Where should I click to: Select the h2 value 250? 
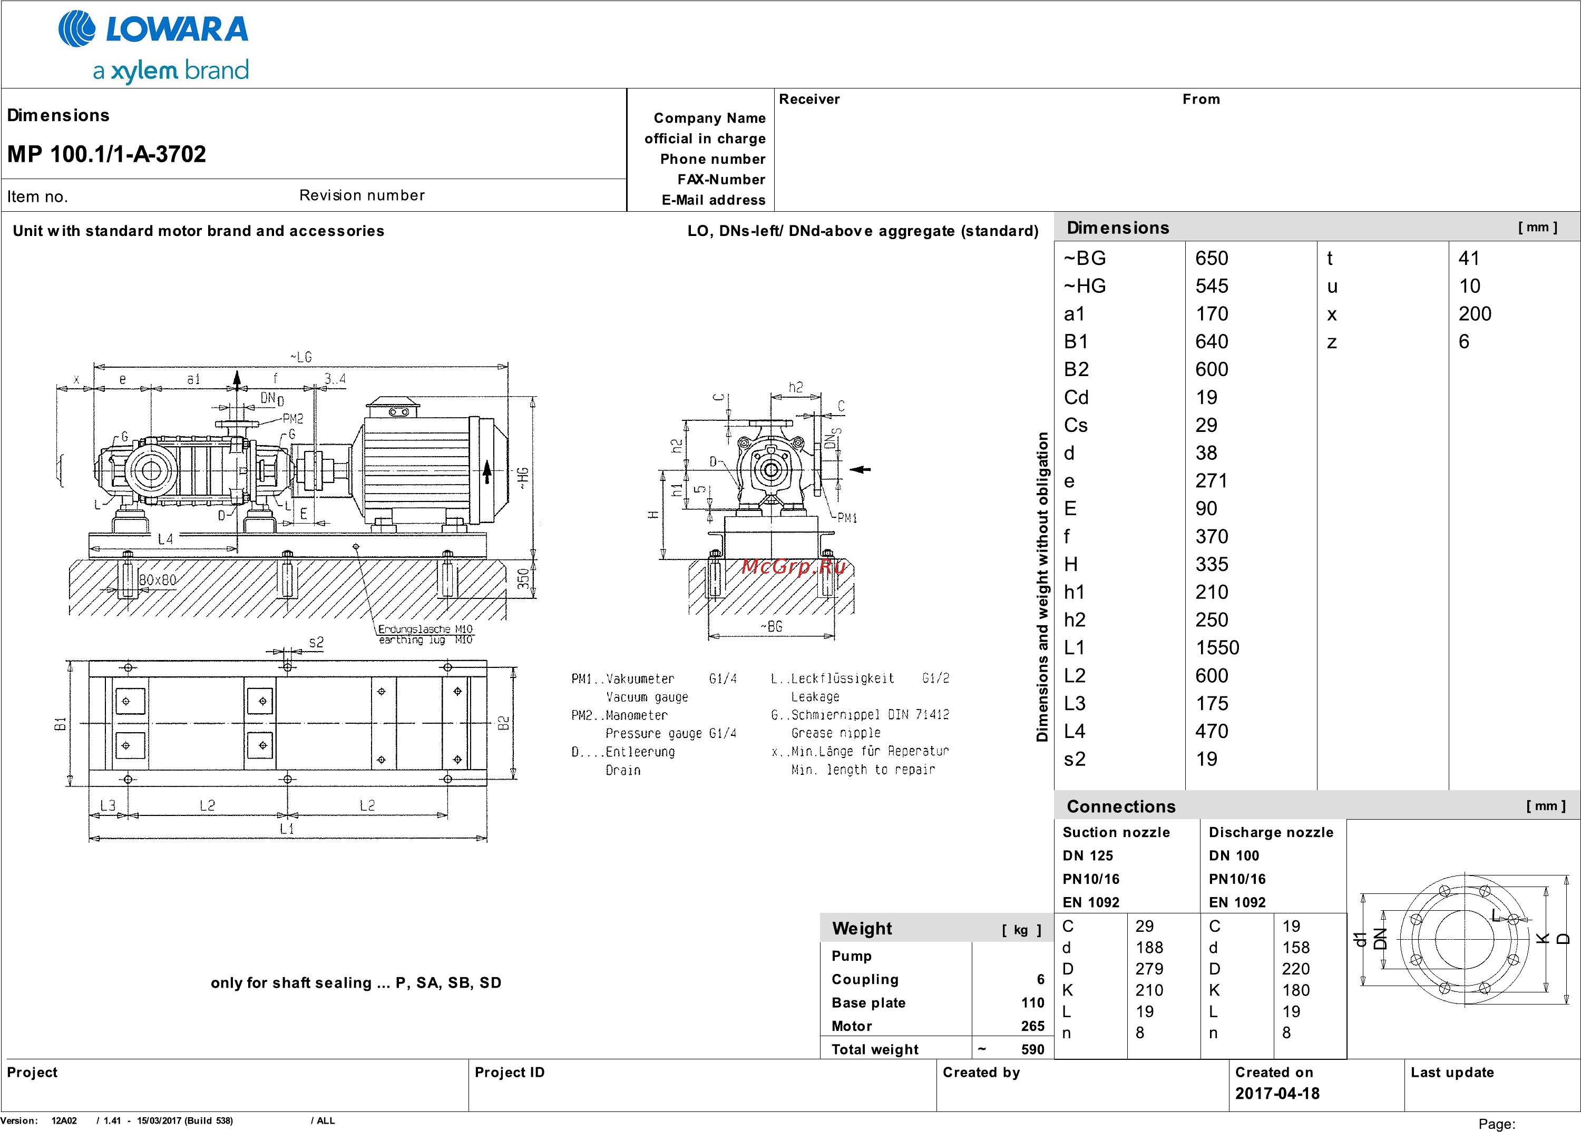[x=1212, y=620]
